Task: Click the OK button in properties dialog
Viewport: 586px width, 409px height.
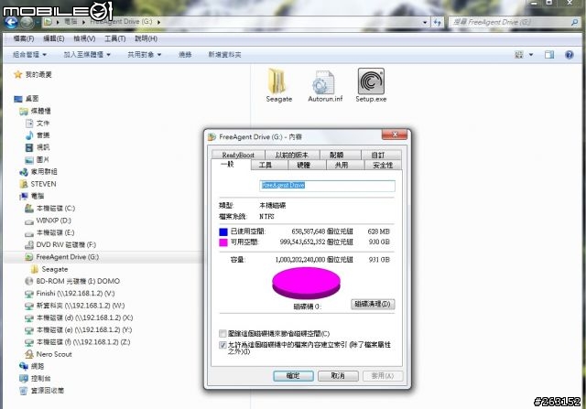Action: click(293, 376)
